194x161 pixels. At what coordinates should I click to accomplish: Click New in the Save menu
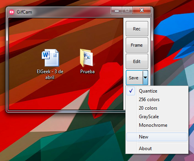tap(157, 137)
